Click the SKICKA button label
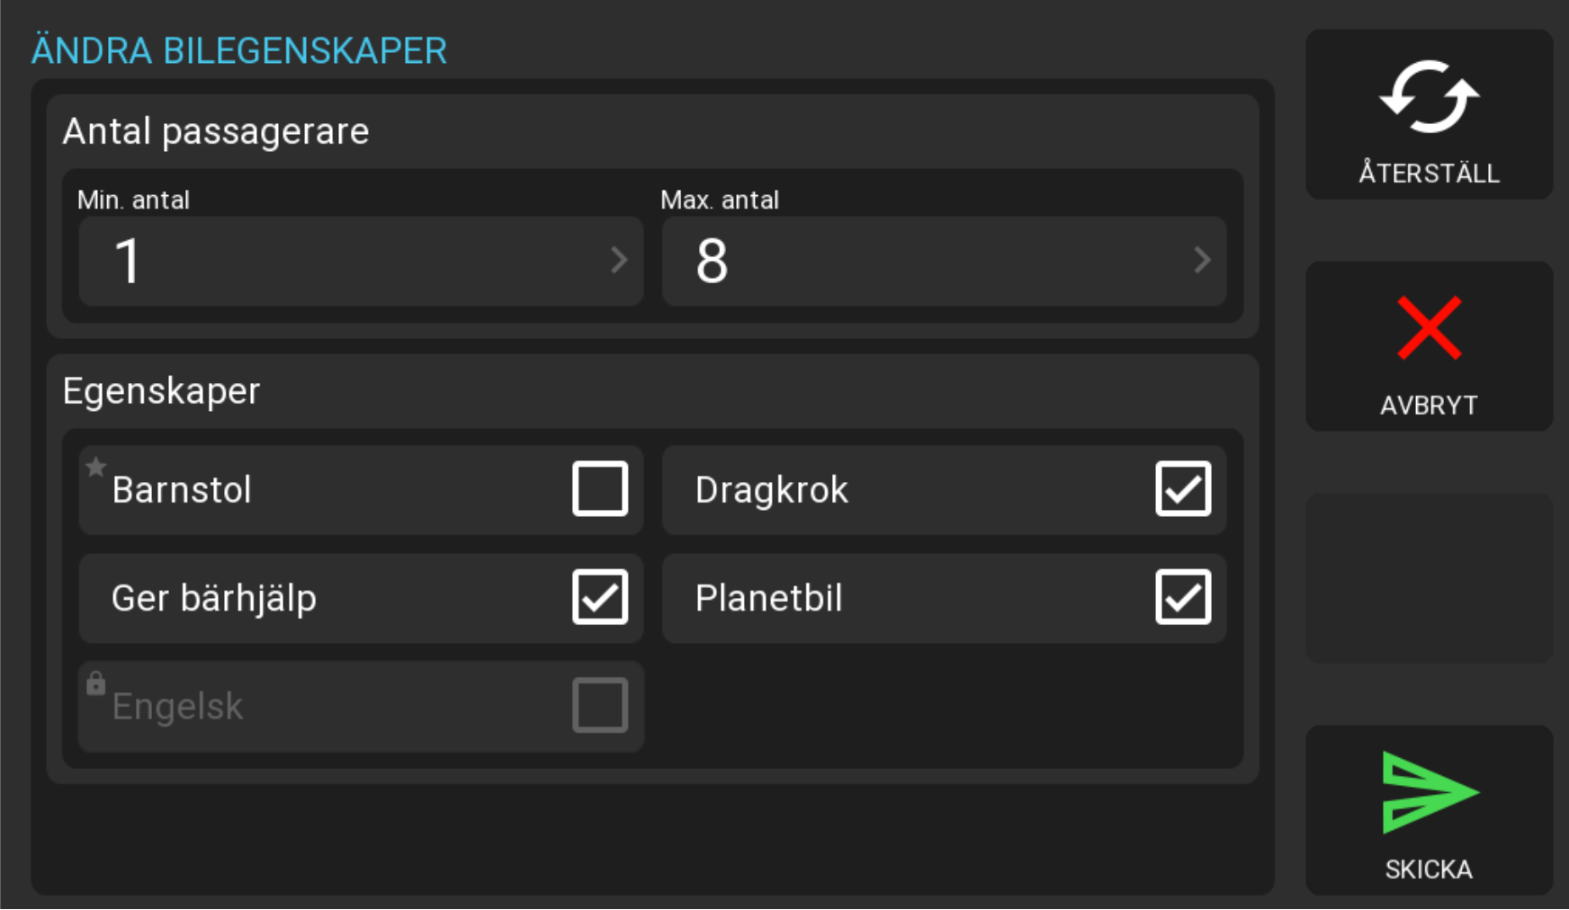Image resolution: width=1569 pixels, height=910 pixels. click(1429, 870)
